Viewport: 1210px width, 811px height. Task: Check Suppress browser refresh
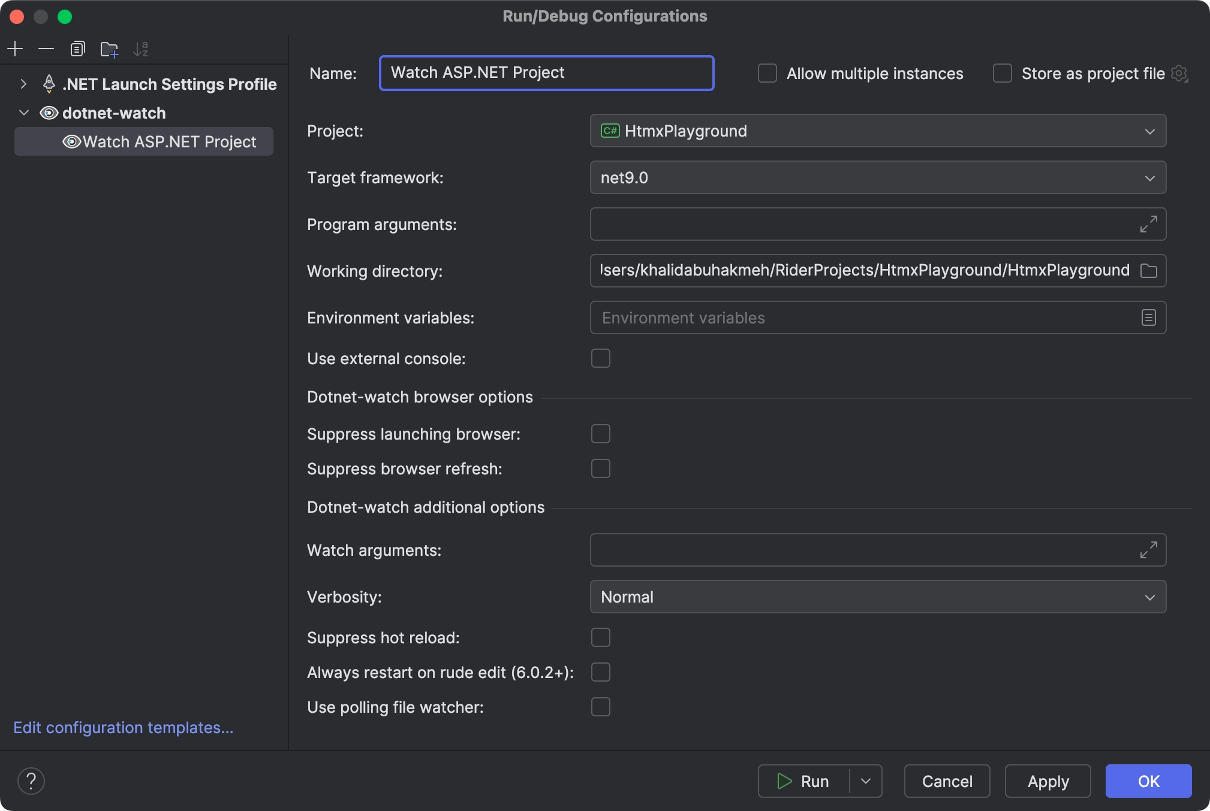click(601, 468)
